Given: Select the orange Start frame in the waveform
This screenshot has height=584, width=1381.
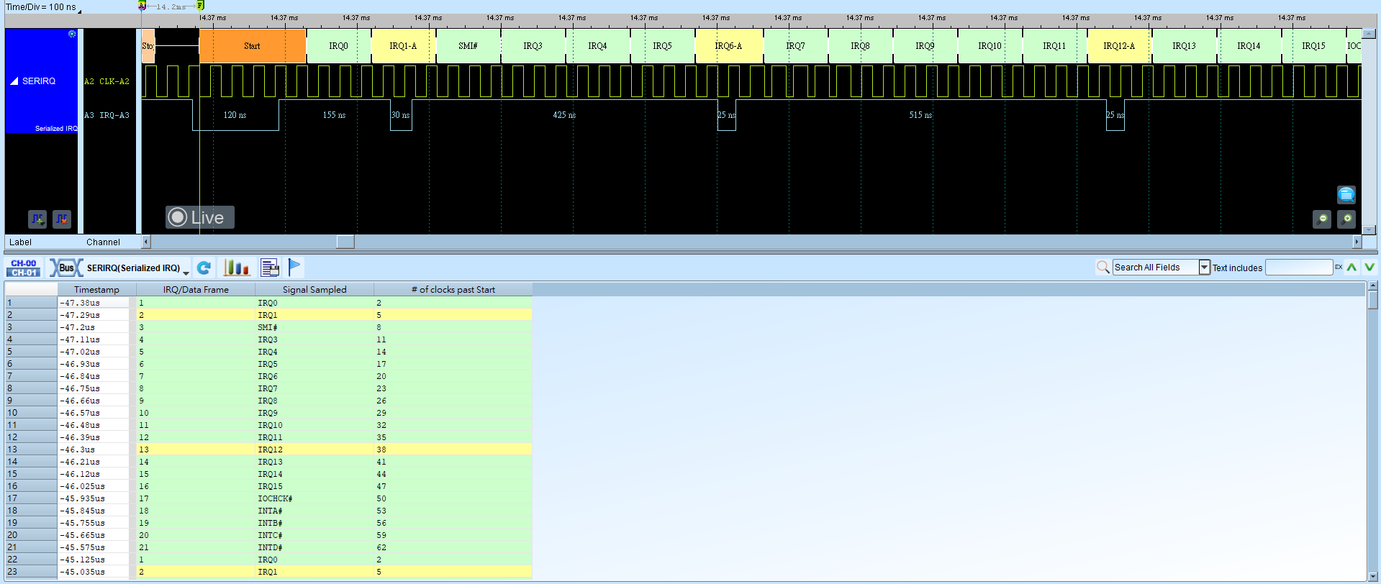Looking at the screenshot, I should click(252, 46).
